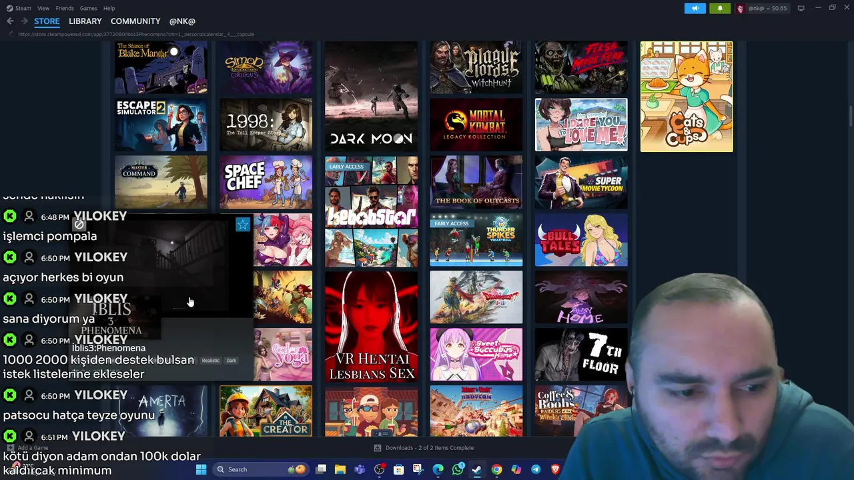Open File Explorer from the taskbar
The image size is (854, 480).
pos(340,469)
